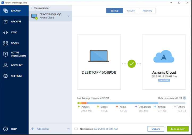Click the '242.9 GB of 250 GB free' text
Image resolution: width=192 pixels, height=135 pixels.
pos(164,76)
